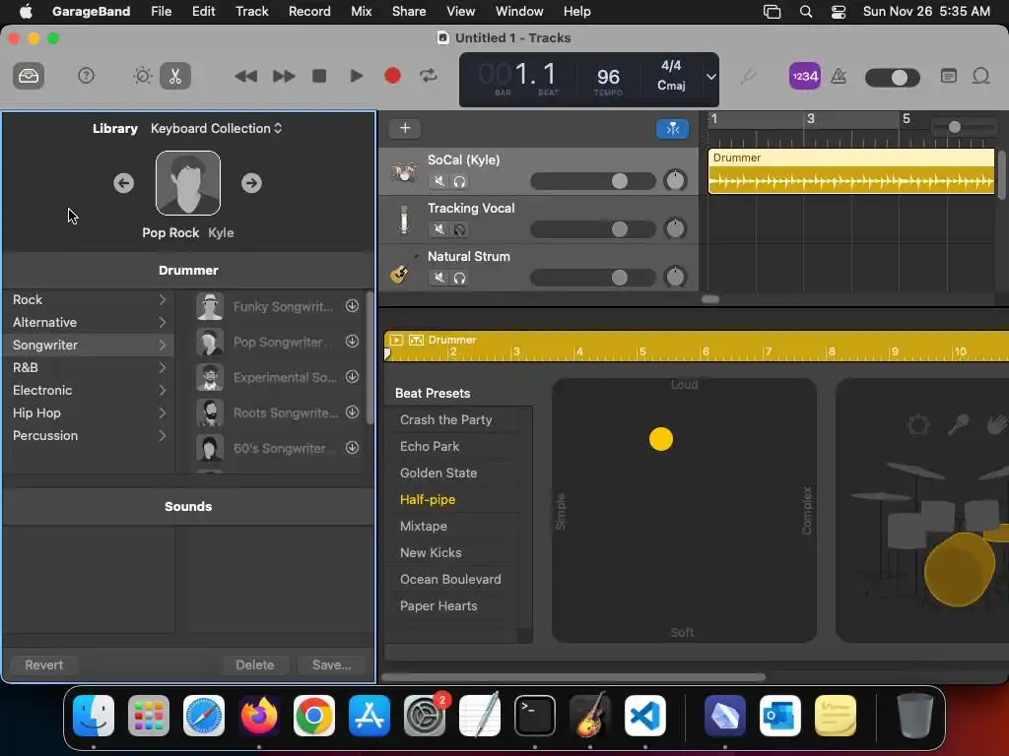Open the Share menu
1009x756 pixels.
[x=409, y=12]
